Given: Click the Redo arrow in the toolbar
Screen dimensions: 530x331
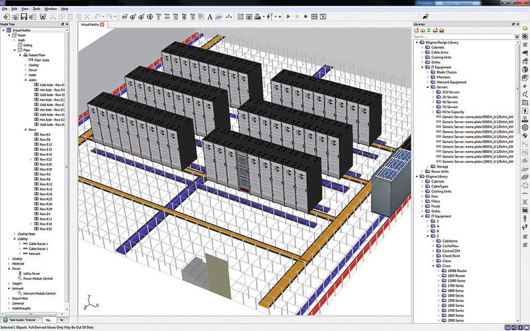Looking at the screenshot, I should point(109,15).
